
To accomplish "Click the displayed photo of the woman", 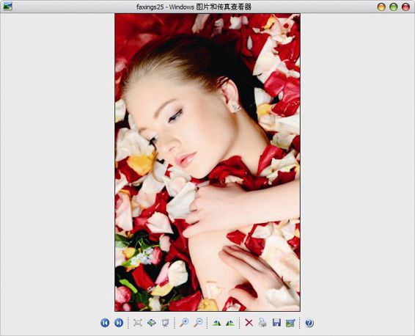I will click(207, 162).
